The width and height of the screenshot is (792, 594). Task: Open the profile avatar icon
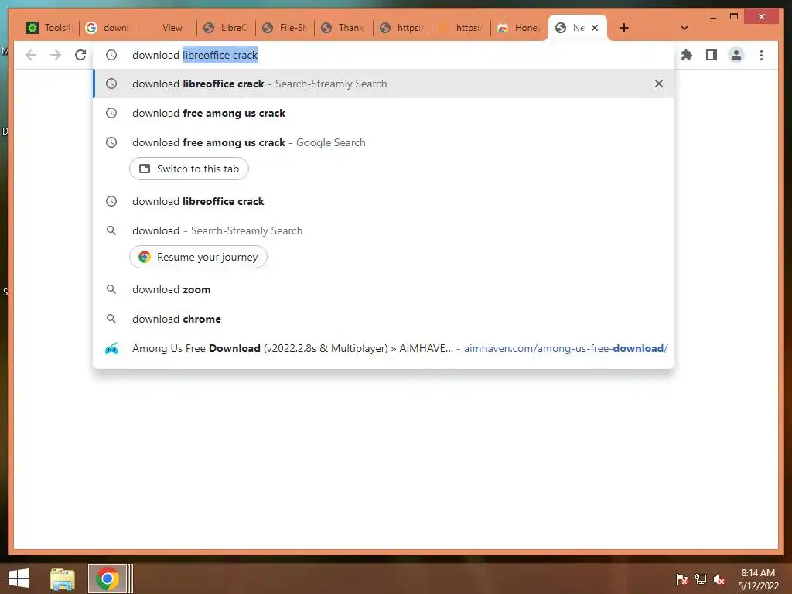point(736,55)
